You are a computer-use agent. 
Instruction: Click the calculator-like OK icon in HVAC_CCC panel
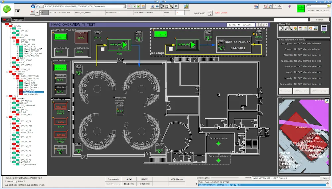pyautogui.click(x=324, y=28)
